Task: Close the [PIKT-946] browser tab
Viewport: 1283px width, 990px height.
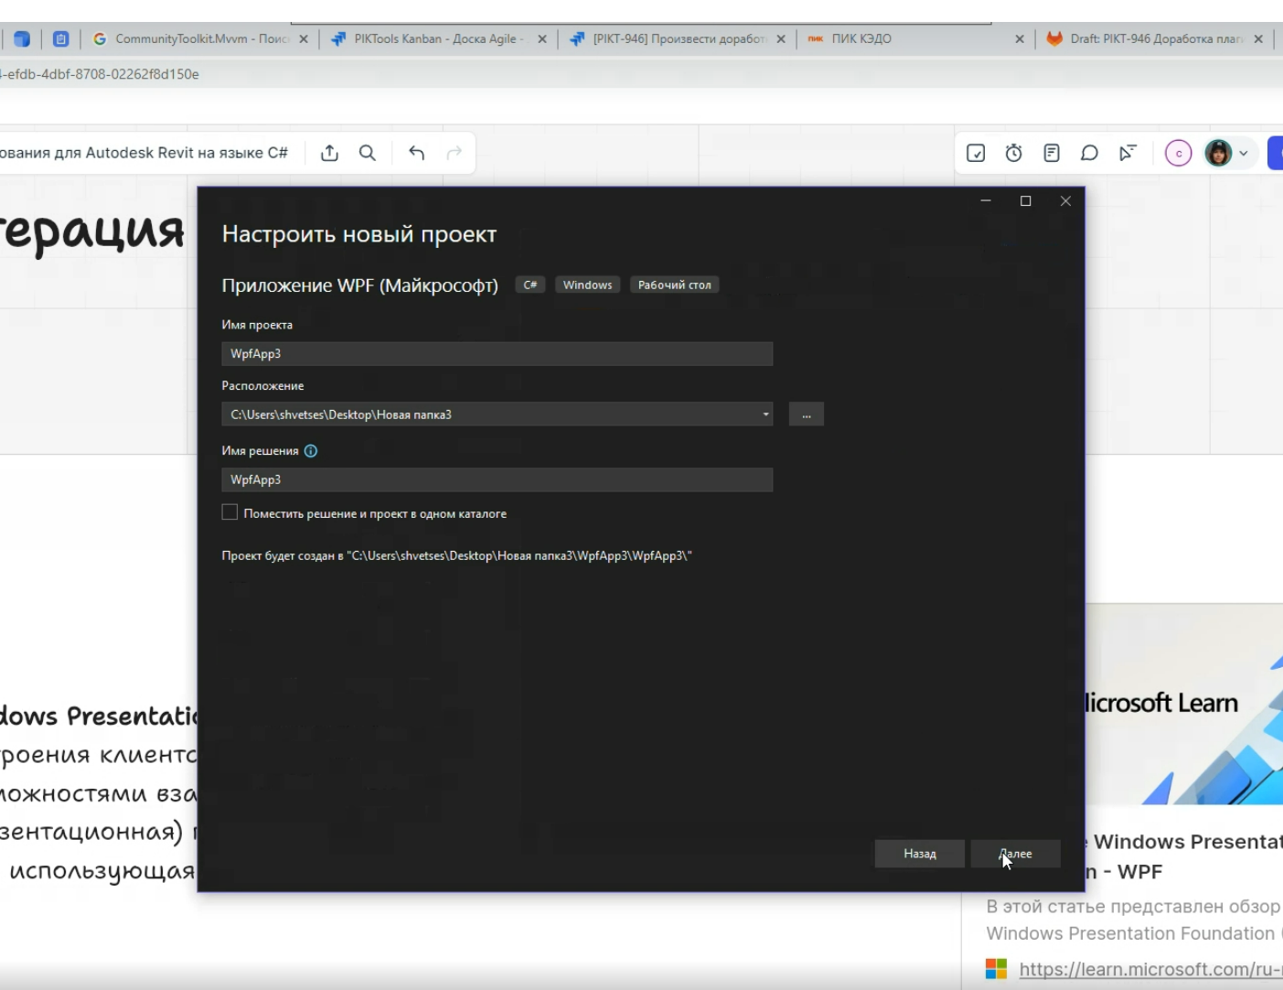Action: pos(781,39)
